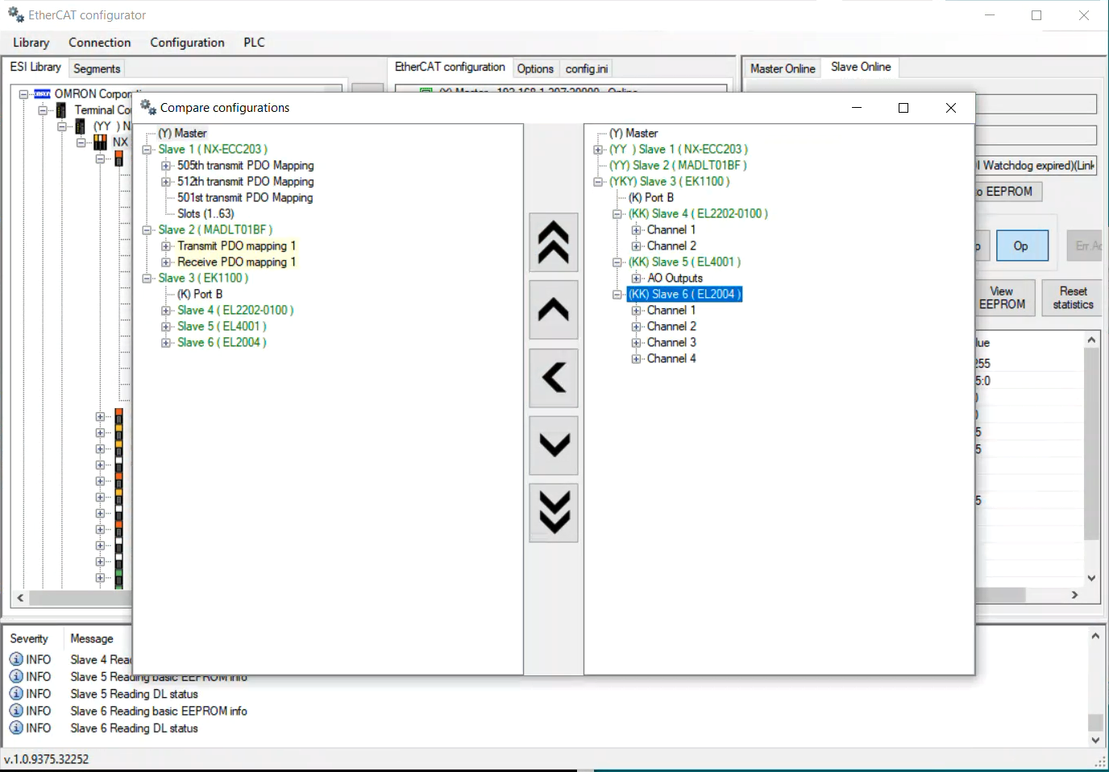Open the Configuration menu
The height and width of the screenshot is (772, 1109).
tap(187, 43)
